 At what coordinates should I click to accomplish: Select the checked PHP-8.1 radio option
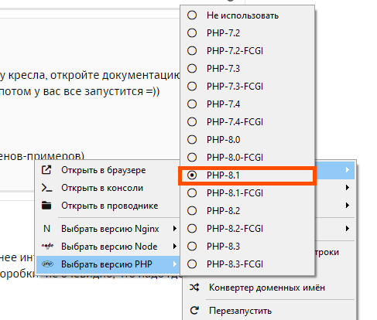click(247, 175)
